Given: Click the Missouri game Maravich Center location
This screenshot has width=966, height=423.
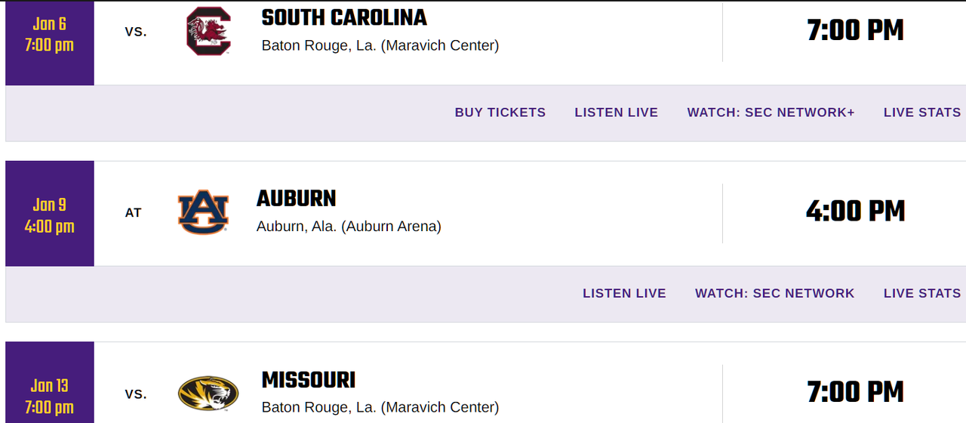Looking at the screenshot, I should [x=380, y=407].
